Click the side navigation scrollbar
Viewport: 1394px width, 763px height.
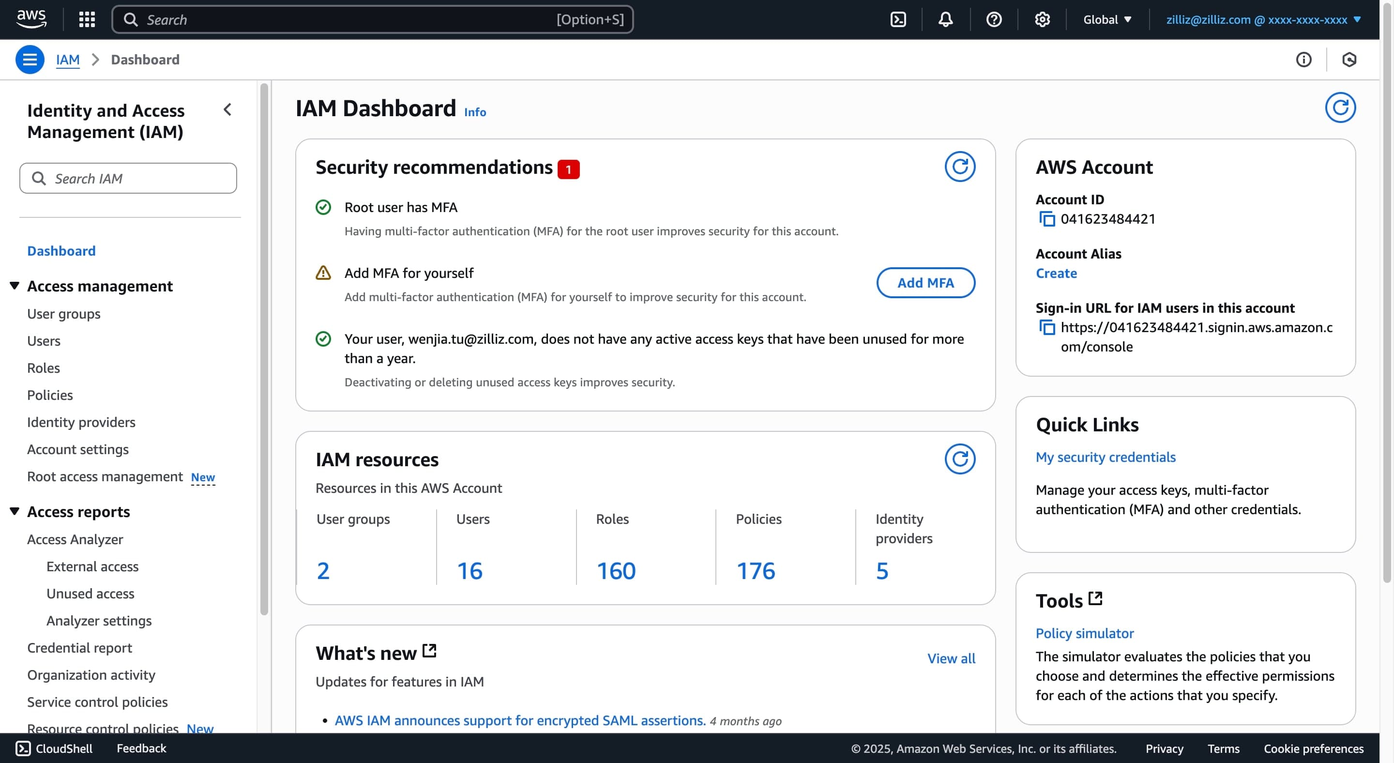click(264, 349)
